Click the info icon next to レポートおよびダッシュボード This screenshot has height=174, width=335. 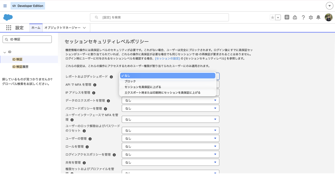point(111,77)
